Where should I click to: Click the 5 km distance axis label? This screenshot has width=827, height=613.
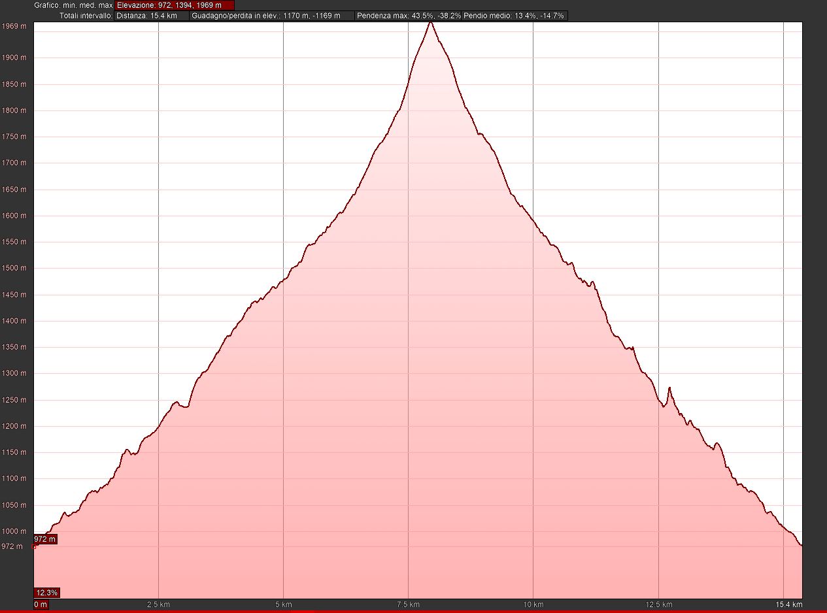pos(283,605)
